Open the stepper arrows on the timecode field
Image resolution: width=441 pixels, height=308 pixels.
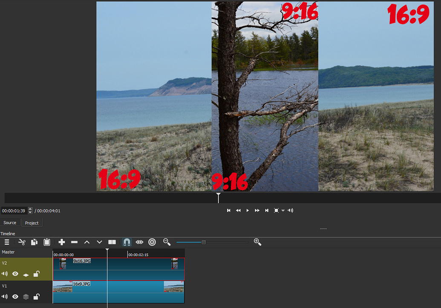click(29, 210)
